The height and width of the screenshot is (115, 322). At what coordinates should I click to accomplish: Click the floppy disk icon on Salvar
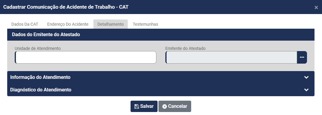[137, 106]
